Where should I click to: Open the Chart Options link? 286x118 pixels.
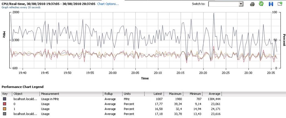point(108,4)
